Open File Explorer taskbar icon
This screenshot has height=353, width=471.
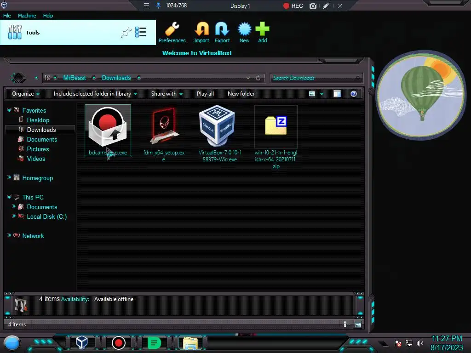(190, 343)
